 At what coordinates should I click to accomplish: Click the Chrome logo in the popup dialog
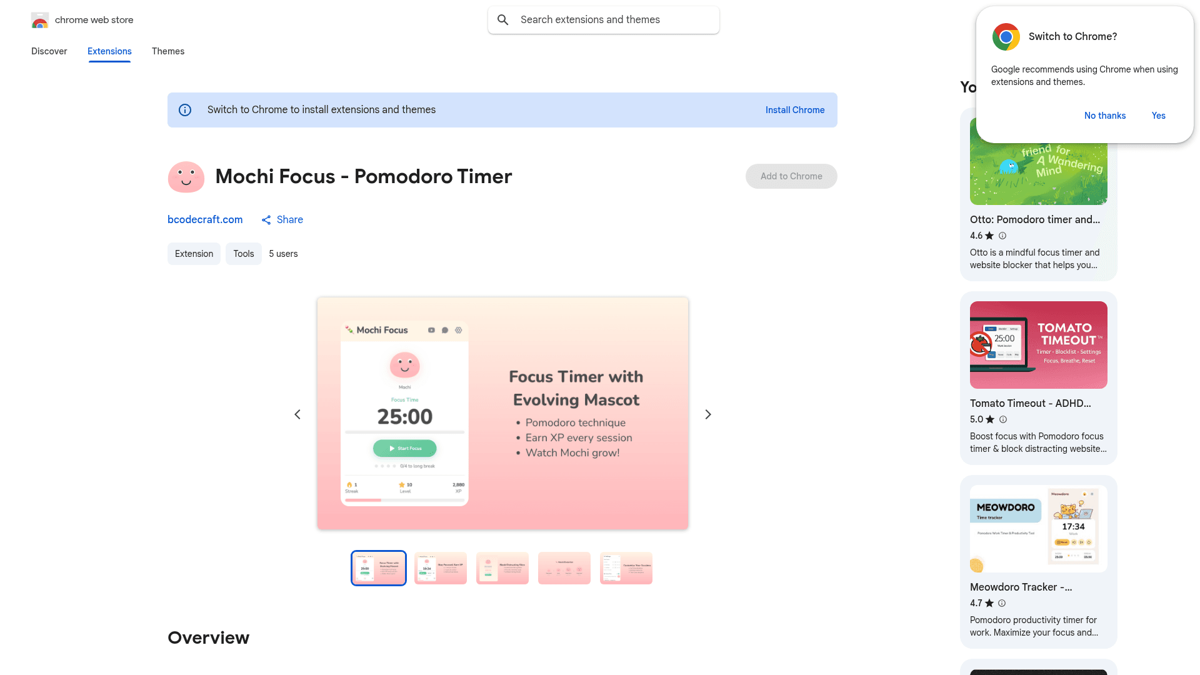tap(1006, 37)
